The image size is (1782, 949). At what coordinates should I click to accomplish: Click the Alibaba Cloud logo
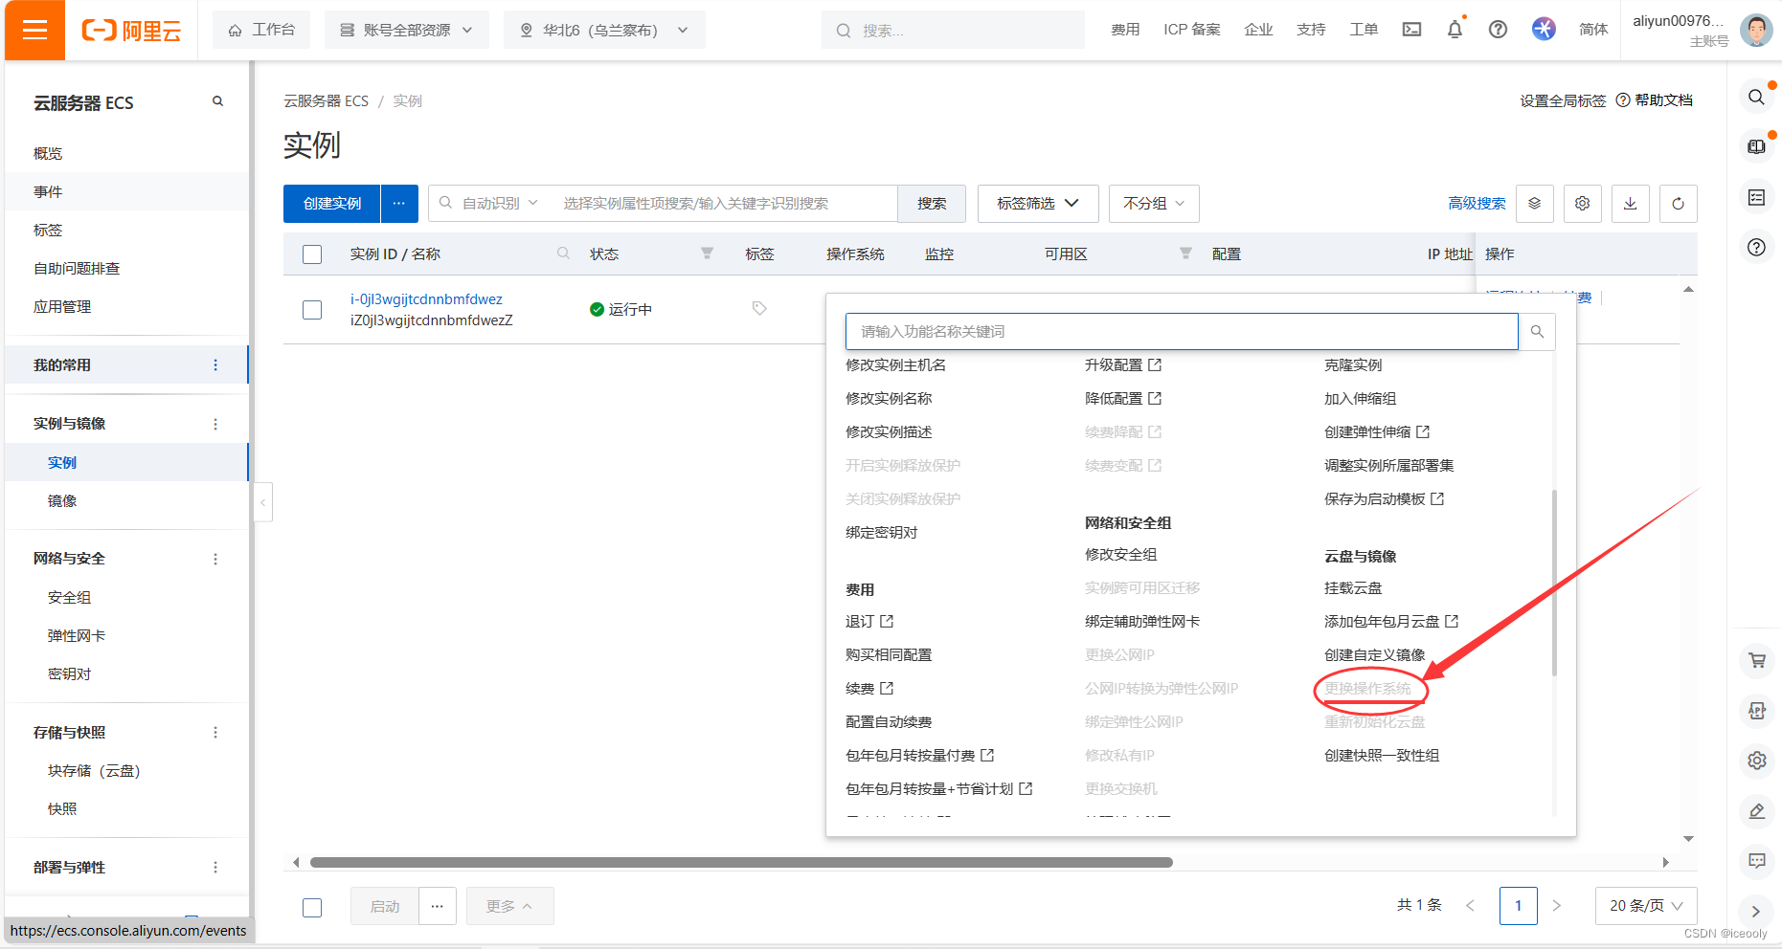pyautogui.click(x=131, y=31)
